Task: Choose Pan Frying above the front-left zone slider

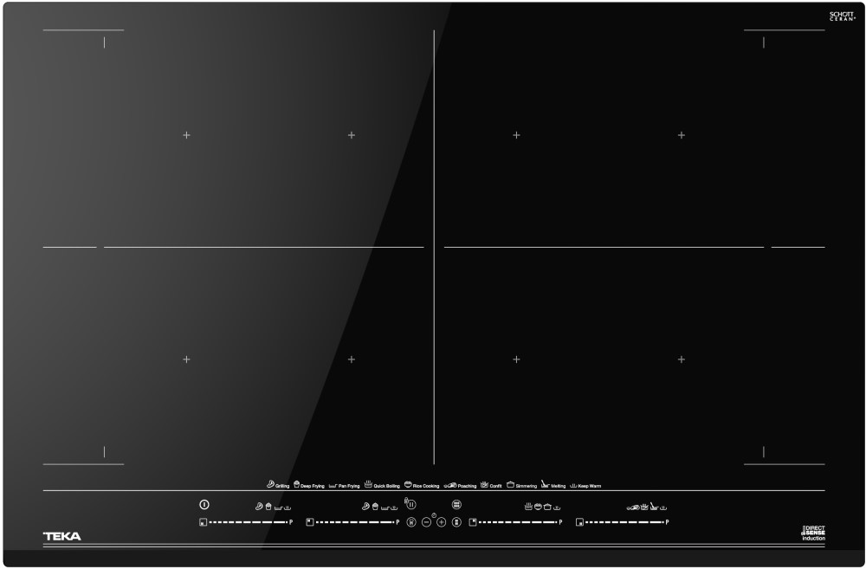Action: coord(278,508)
